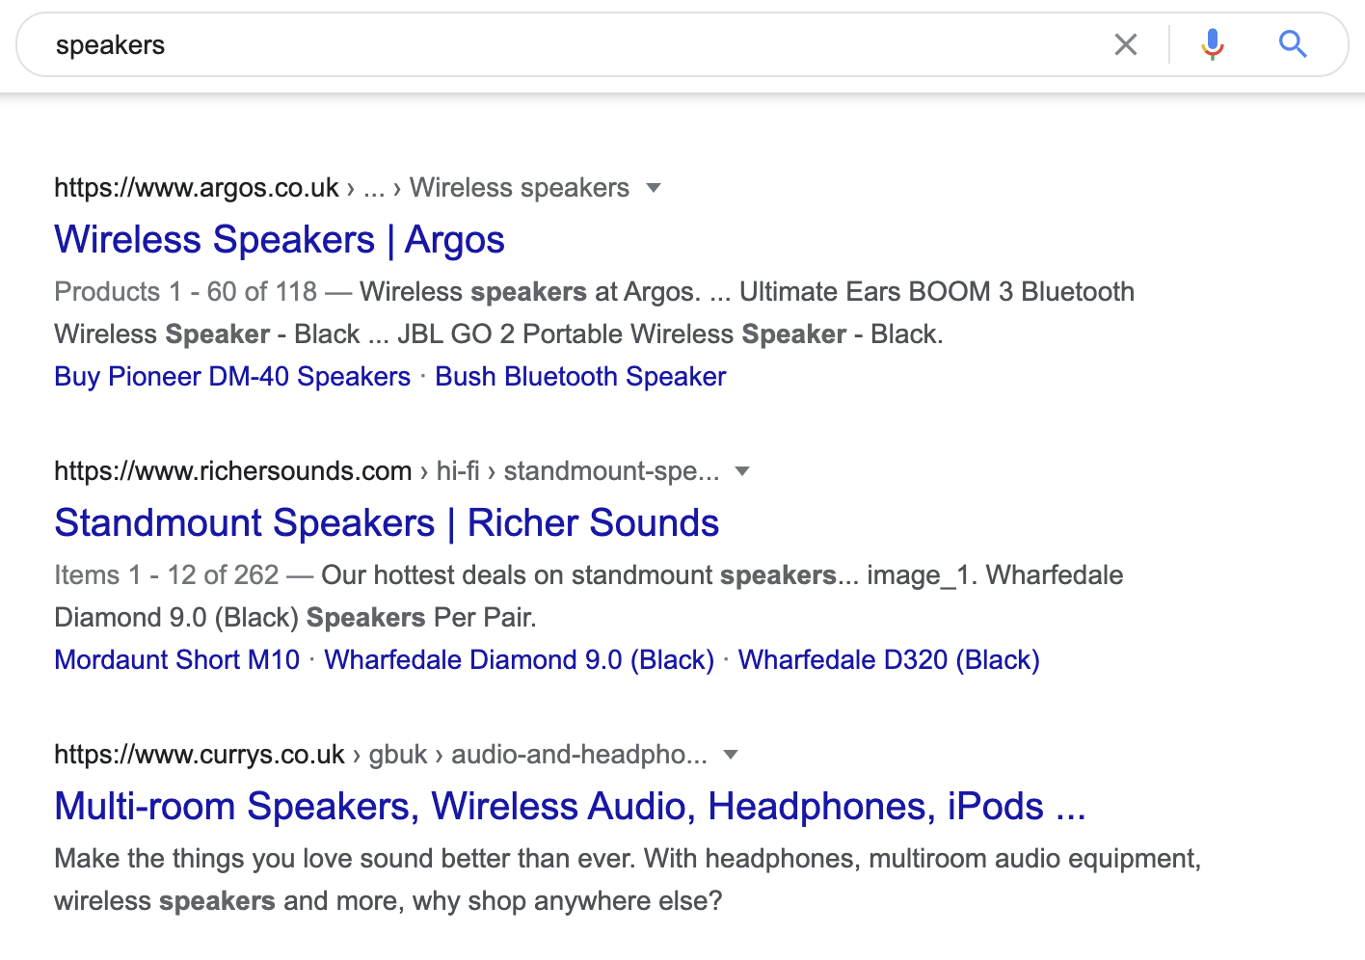1365x960 pixels.
Task: Follow the Buy Pioneer DM-40 Speakers sitelink
Action: (232, 377)
